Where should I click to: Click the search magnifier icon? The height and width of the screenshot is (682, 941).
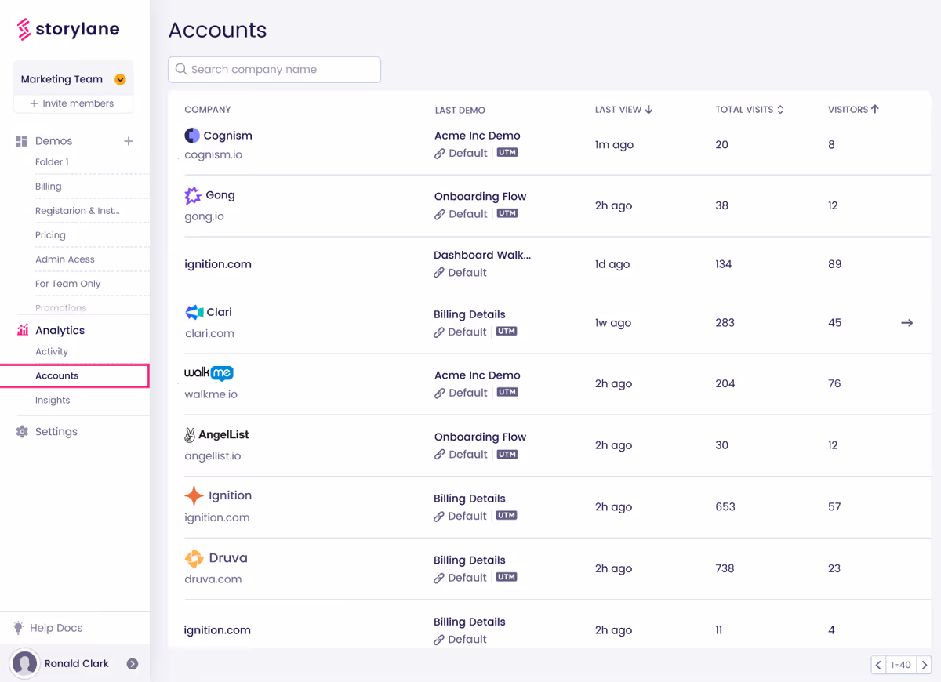(x=181, y=70)
